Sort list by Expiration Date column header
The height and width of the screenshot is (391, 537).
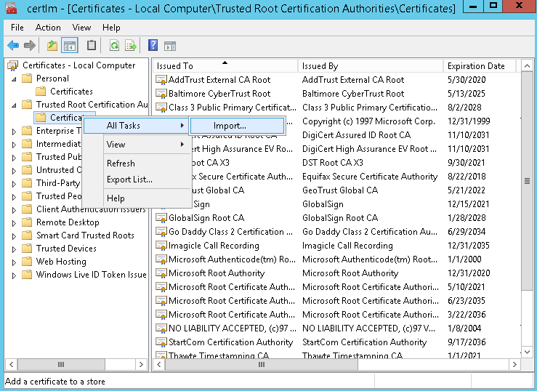coord(476,66)
